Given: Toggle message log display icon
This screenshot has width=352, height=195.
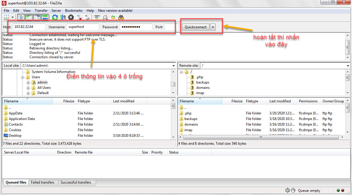Looking at the screenshot, I should click(x=21, y=17).
